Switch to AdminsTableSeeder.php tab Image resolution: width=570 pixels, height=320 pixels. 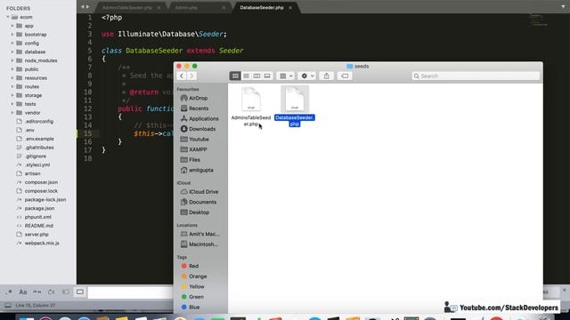pos(126,8)
